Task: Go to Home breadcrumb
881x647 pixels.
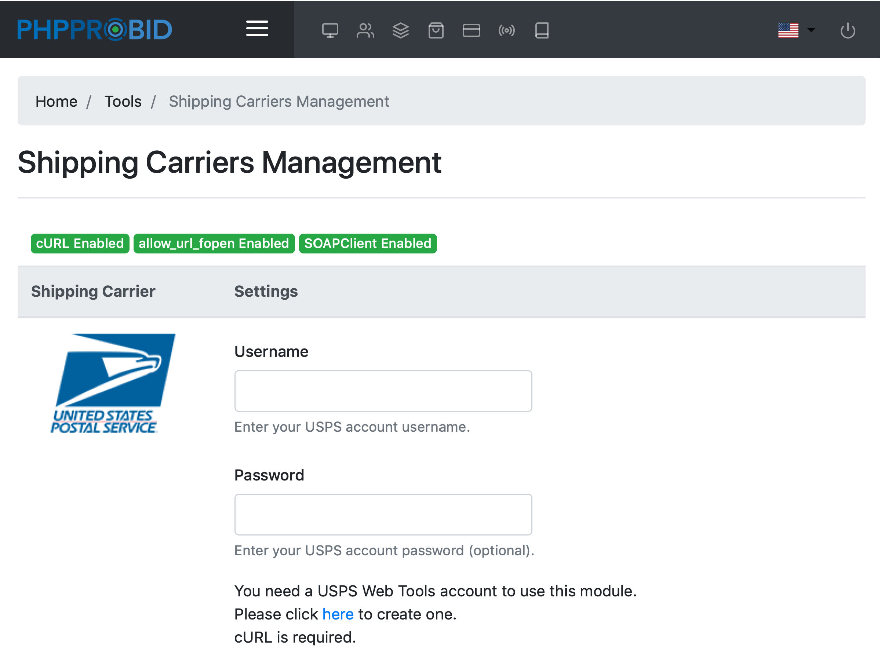Action: [x=57, y=102]
